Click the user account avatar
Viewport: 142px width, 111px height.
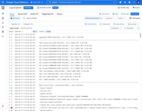click(138, 2)
